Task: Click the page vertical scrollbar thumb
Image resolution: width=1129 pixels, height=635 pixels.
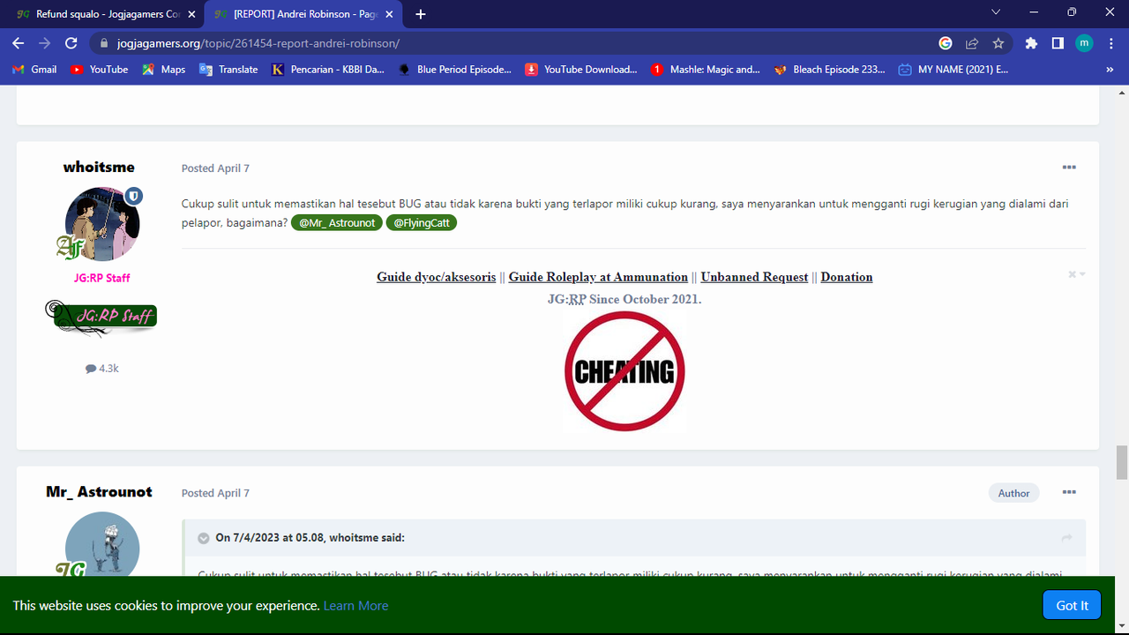Action: 1122,462
